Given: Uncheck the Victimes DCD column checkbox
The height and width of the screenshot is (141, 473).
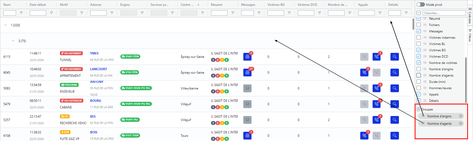Looking at the screenshot, I should coord(419,57).
